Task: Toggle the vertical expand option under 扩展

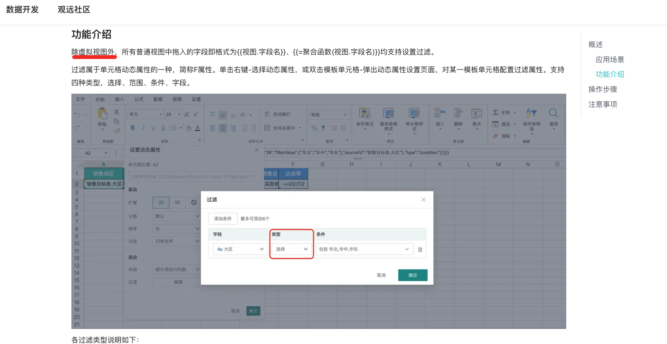Action: 161,202
